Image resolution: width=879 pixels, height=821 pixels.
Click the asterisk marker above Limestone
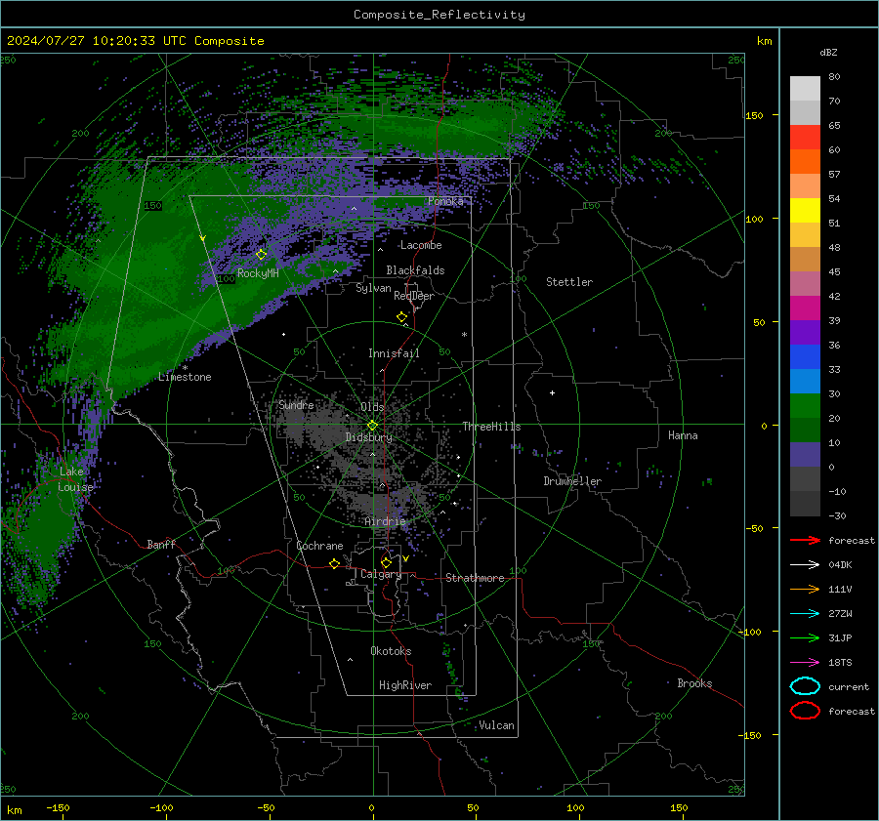(185, 368)
